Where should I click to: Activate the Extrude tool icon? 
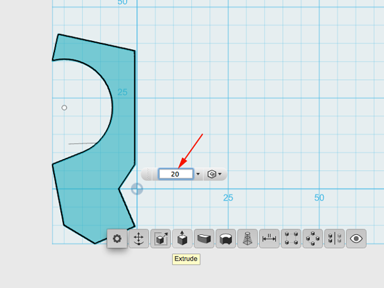pyautogui.click(x=182, y=239)
